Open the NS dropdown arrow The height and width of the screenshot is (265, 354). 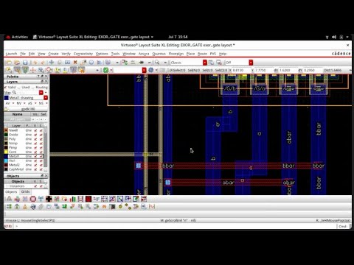point(46,103)
